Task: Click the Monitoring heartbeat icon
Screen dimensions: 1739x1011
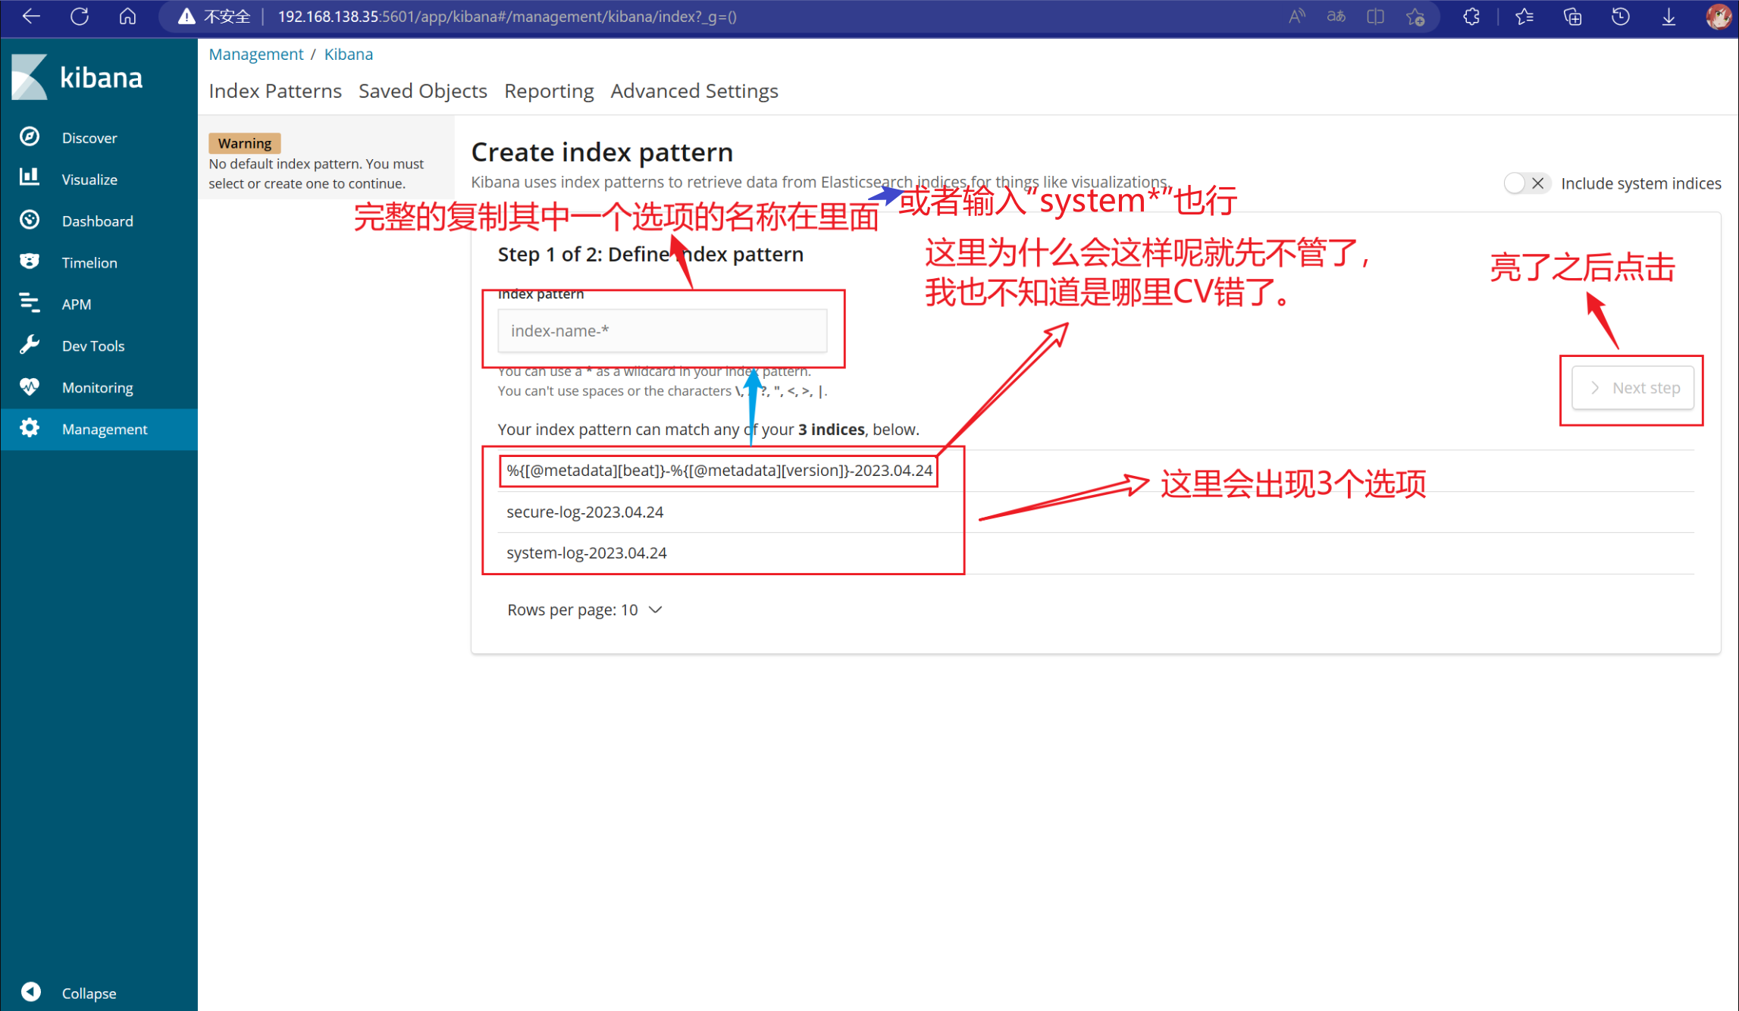Action: pos(30,387)
